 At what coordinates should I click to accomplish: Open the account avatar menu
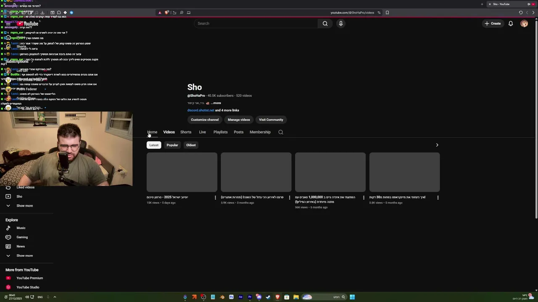(x=524, y=23)
